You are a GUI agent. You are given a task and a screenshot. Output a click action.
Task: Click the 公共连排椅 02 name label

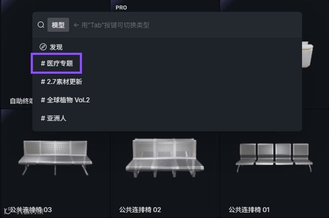[x=140, y=209]
